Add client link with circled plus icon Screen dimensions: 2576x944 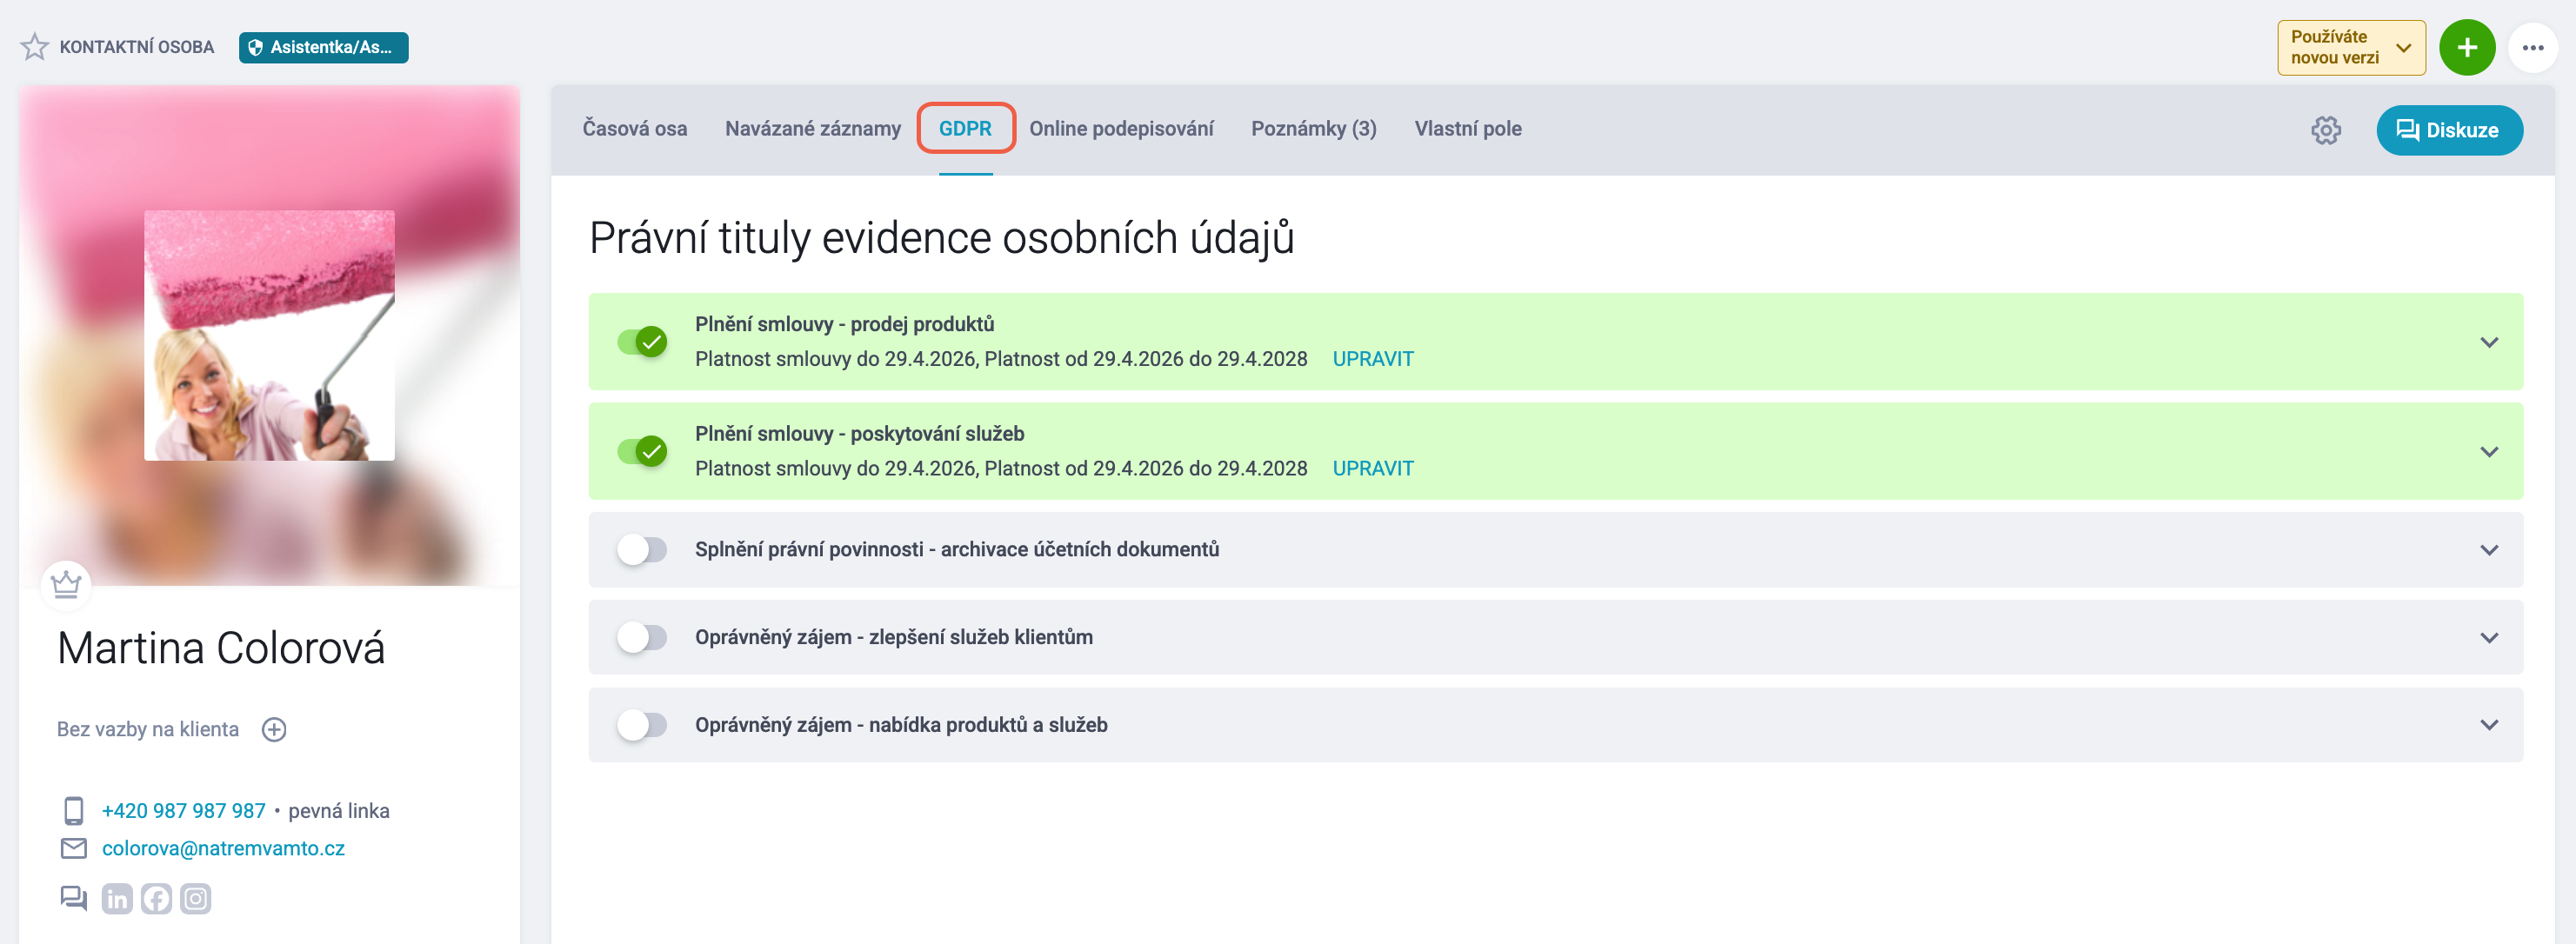[274, 730]
